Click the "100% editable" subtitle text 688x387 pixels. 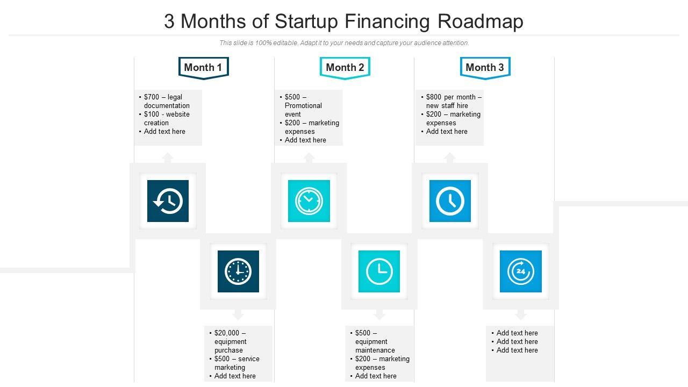tap(344, 43)
